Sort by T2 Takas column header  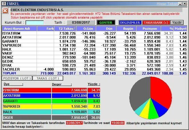coord(65,29)
